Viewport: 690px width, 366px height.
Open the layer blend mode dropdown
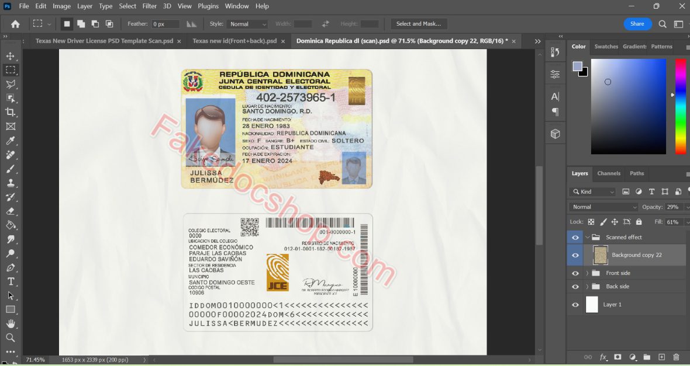pos(603,207)
